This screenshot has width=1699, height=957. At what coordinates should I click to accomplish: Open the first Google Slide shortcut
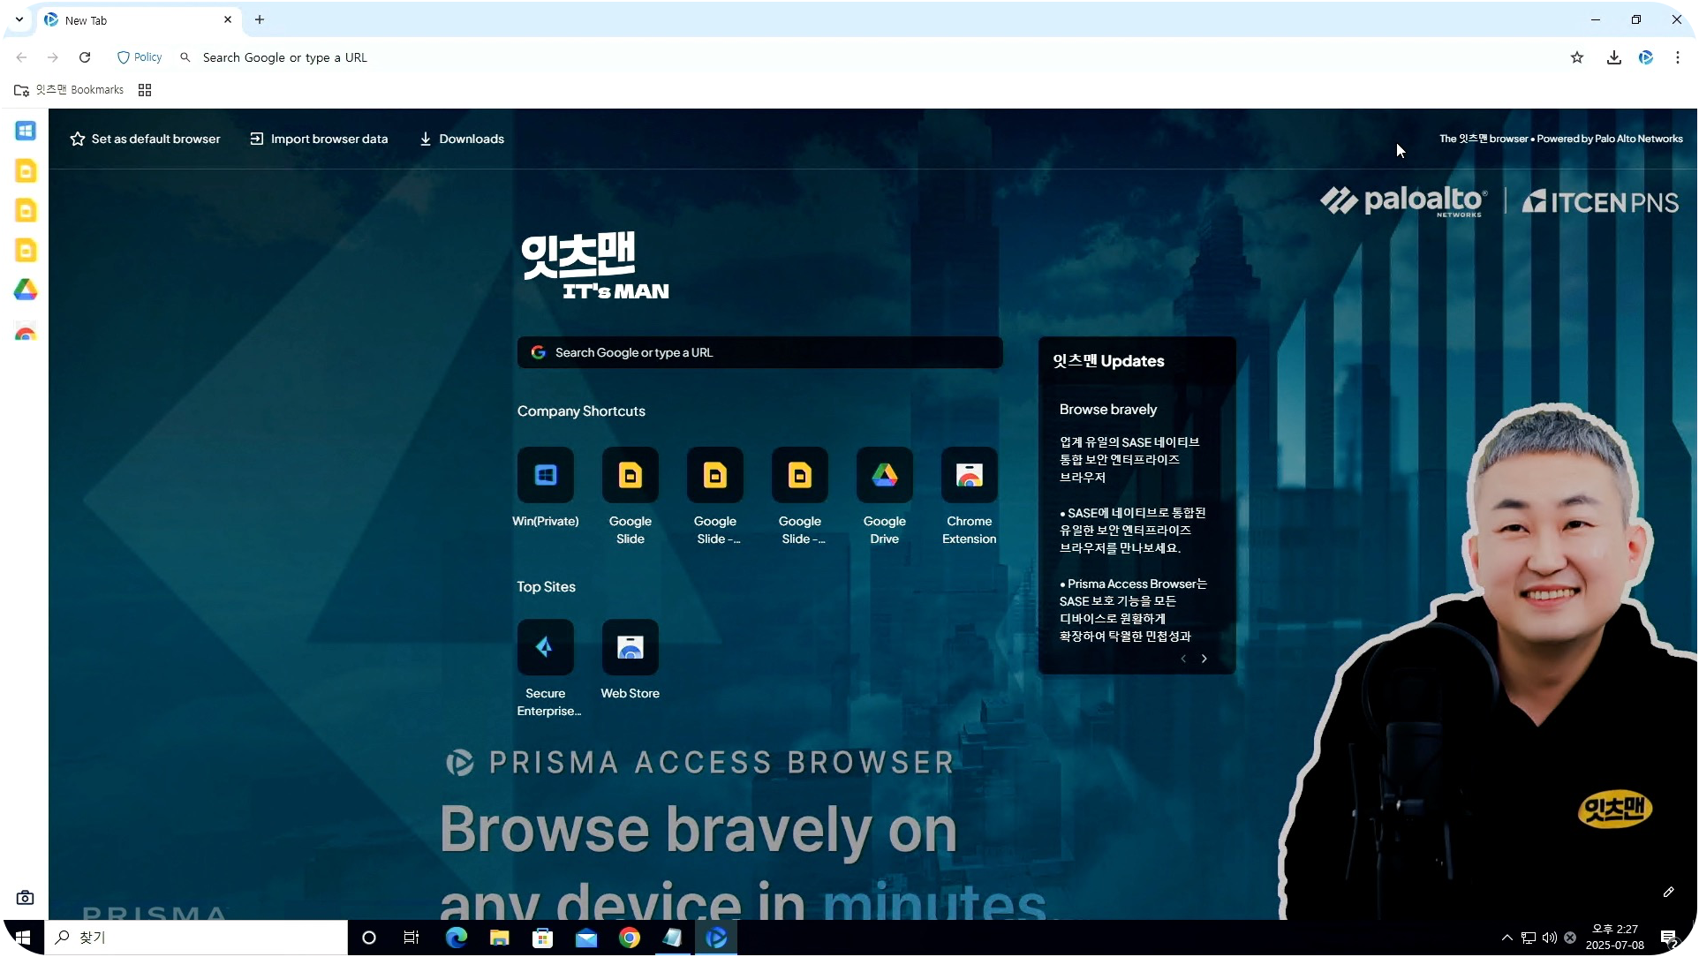tap(631, 476)
